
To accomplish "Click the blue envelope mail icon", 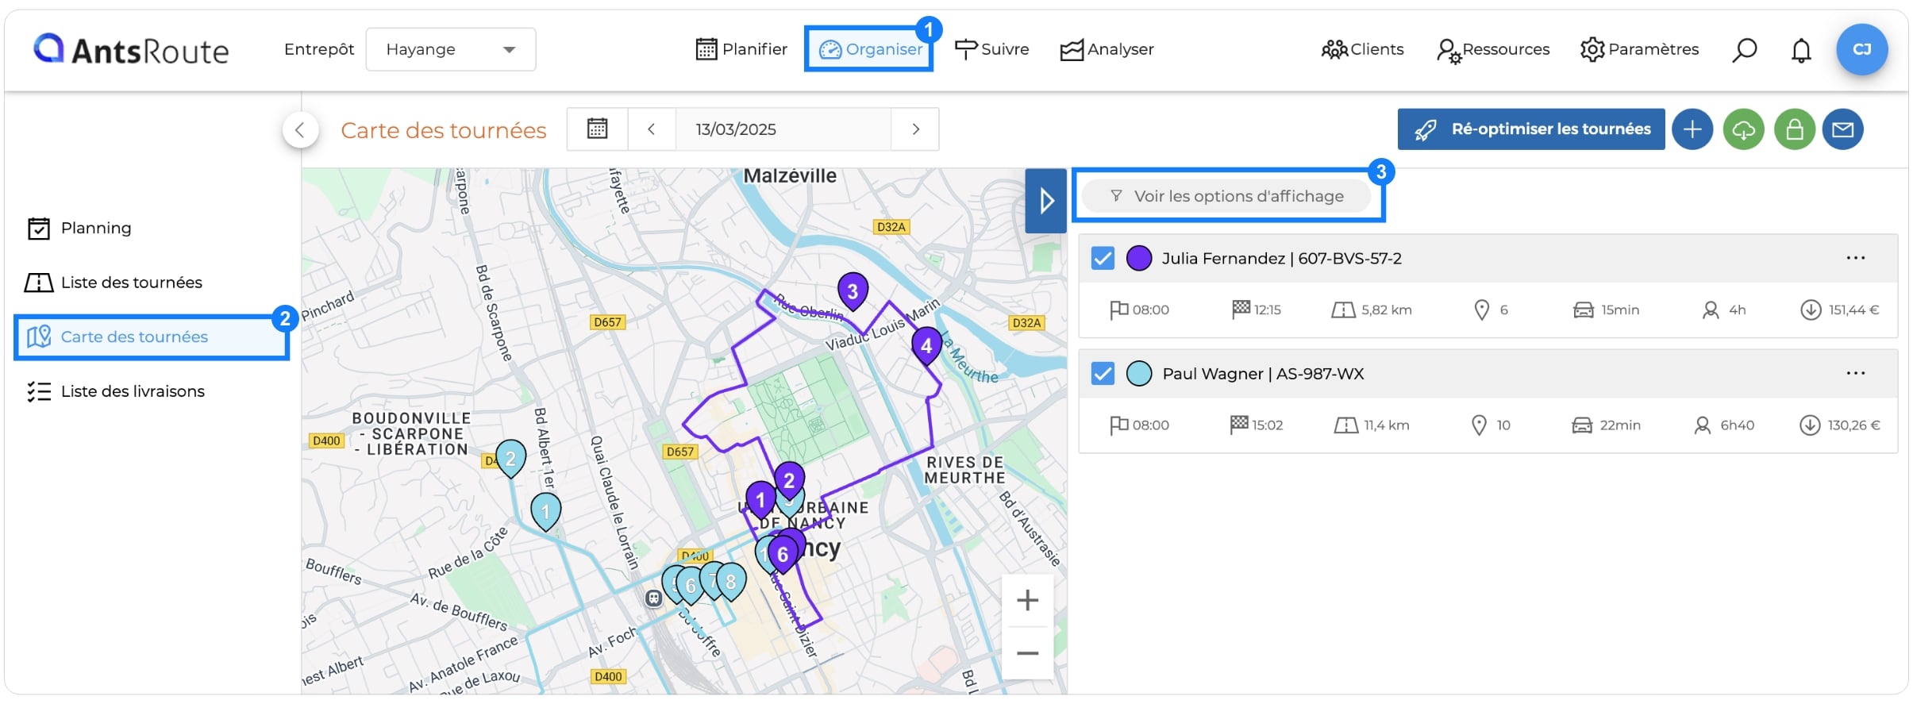I will coord(1842,129).
